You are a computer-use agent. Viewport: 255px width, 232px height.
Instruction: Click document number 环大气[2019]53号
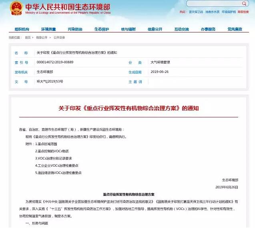[50, 82]
